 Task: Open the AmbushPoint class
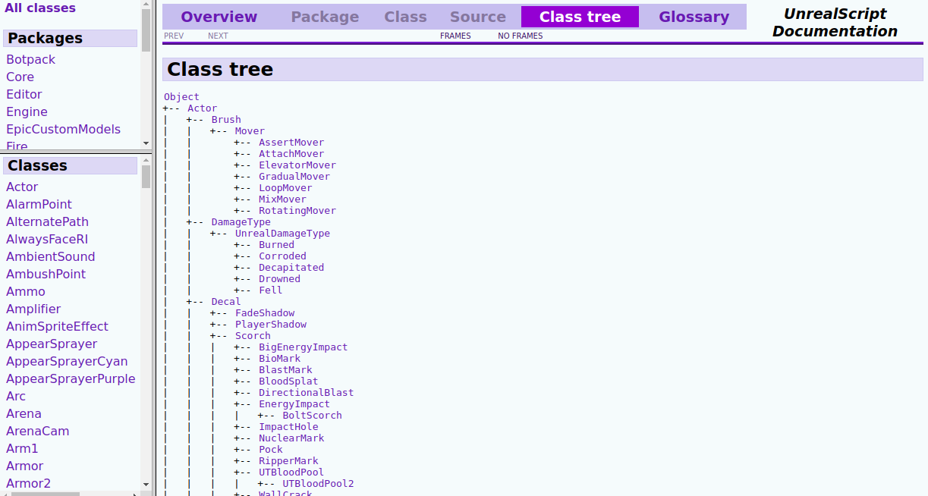46,274
